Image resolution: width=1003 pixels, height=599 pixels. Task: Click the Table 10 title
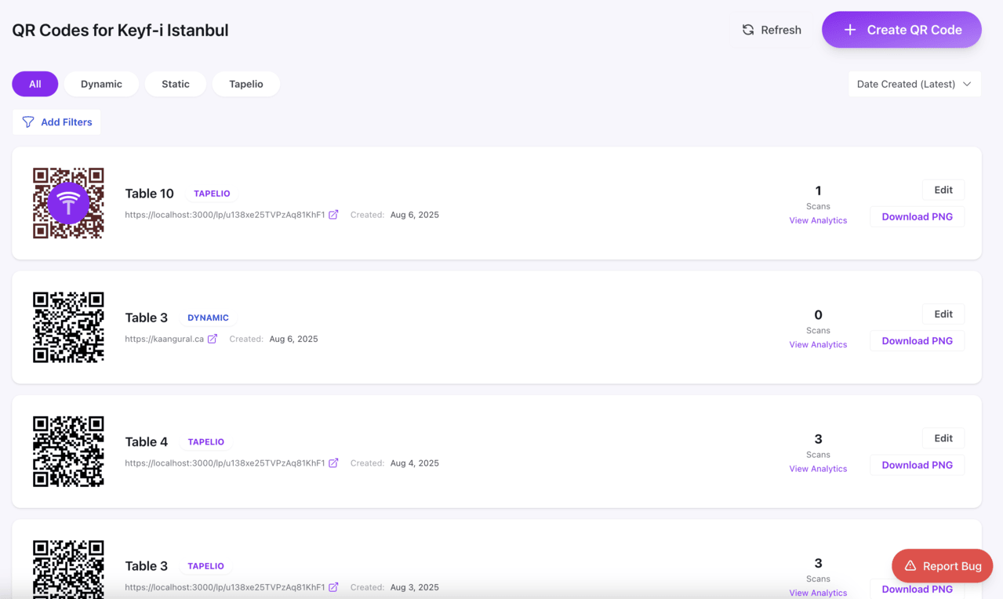click(x=149, y=194)
